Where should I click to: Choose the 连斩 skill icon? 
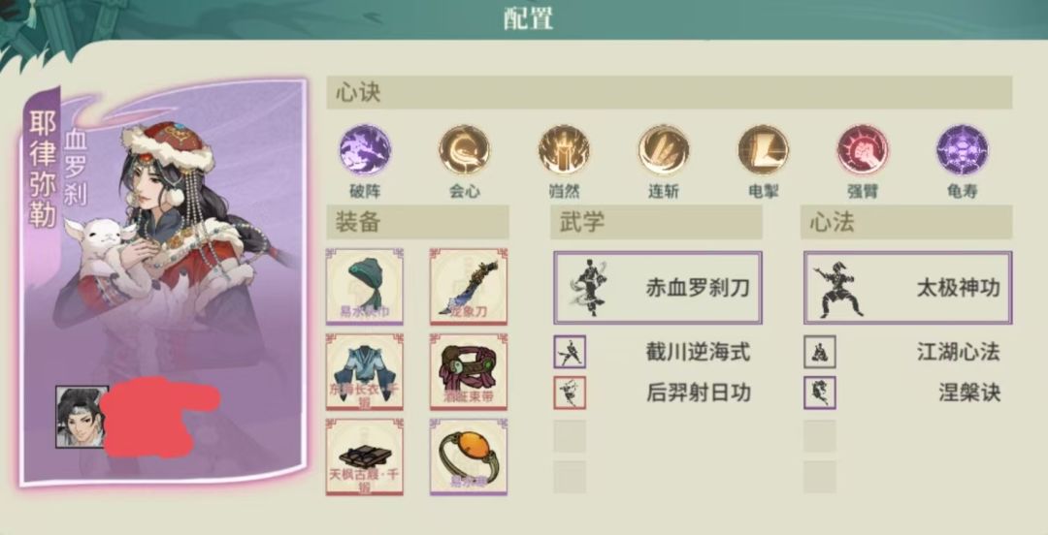tap(663, 150)
